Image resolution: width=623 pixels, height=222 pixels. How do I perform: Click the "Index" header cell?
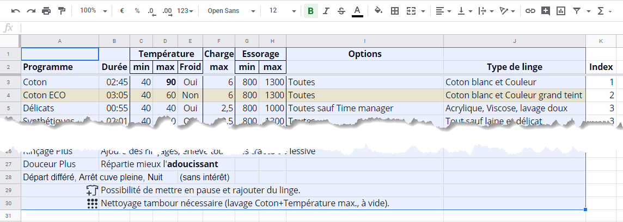(601, 67)
